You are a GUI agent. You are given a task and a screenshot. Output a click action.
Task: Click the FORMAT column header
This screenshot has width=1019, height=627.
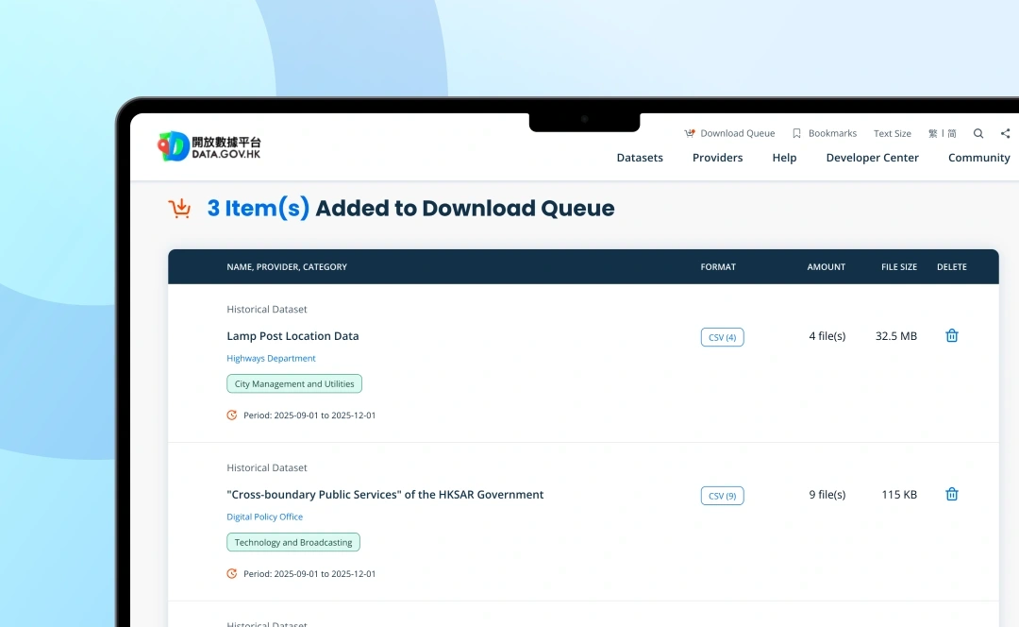[718, 266]
